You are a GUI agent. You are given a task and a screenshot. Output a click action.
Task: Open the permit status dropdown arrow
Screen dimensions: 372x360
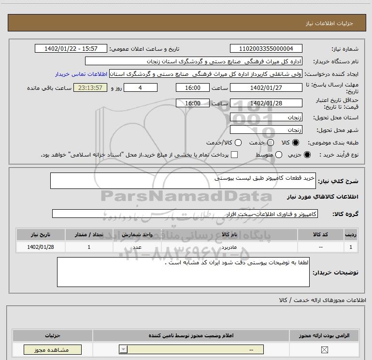[x=123, y=349]
